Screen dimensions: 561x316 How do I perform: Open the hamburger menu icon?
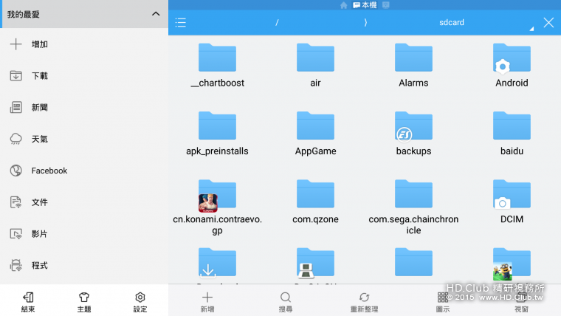181,23
